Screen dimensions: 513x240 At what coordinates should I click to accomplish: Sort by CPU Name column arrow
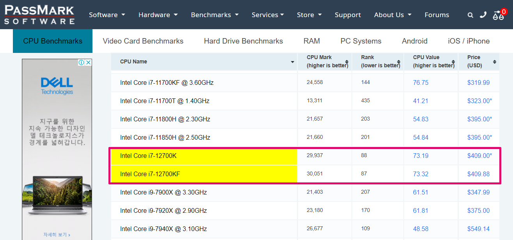pos(293,62)
